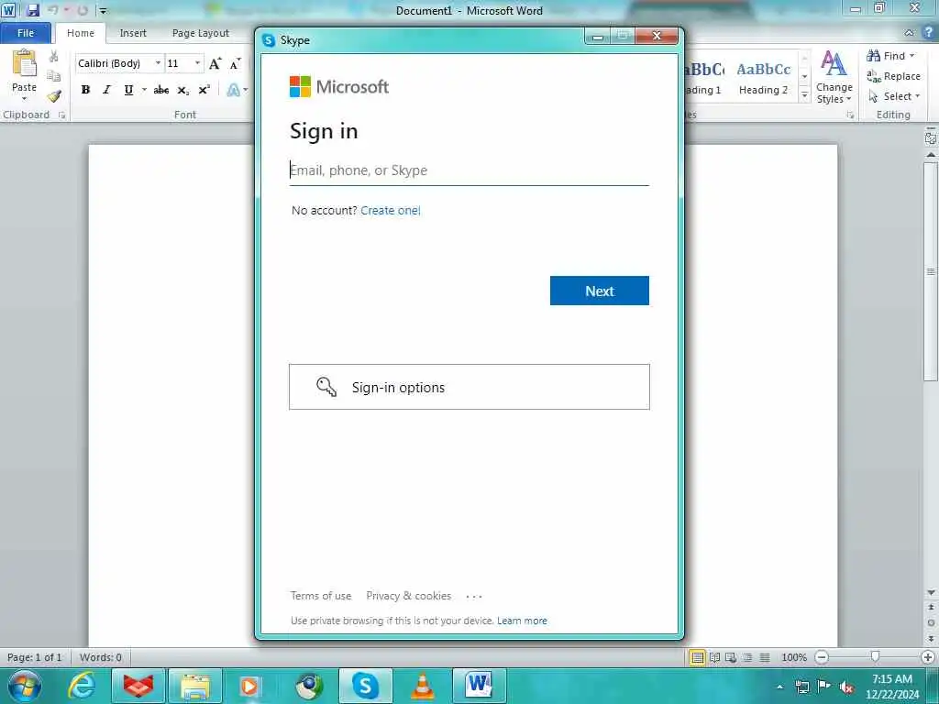Switch to Print Layout view in status bar
The height and width of the screenshot is (704, 939).
click(698, 657)
